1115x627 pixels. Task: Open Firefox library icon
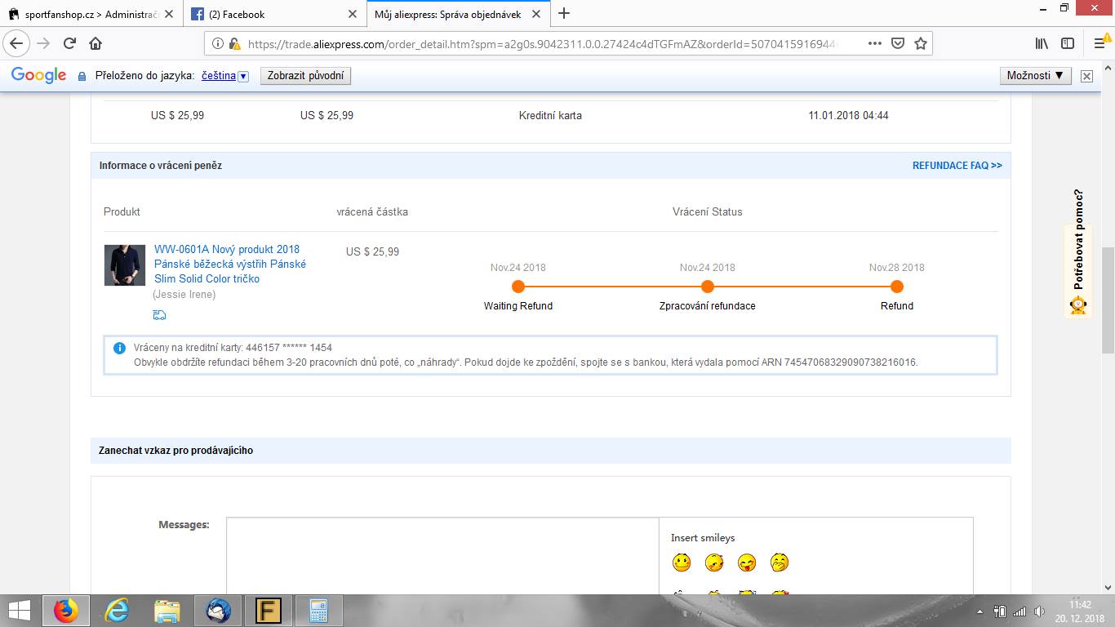pos(1042,44)
